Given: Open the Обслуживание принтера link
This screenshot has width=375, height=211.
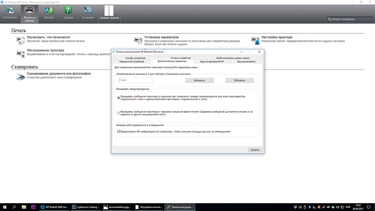Looking at the screenshot, I should click(x=45, y=50).
